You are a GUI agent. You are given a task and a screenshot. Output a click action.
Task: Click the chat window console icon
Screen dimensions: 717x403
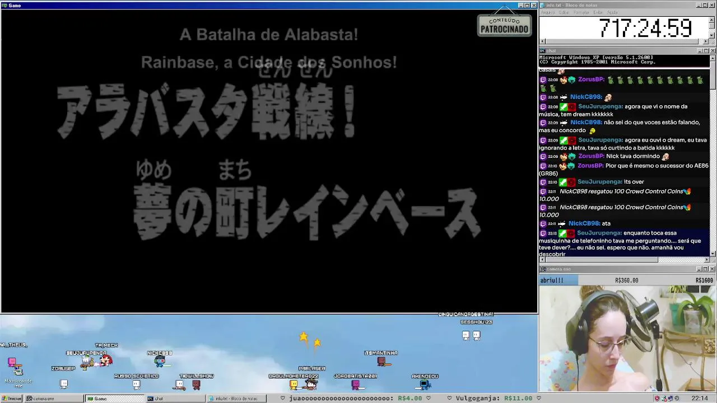click(x=543, y=50)
